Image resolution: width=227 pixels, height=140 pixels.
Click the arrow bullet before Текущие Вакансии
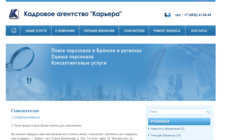149,135
